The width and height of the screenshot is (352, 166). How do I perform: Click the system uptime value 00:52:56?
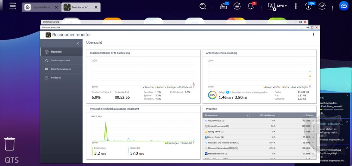[122, 98]
